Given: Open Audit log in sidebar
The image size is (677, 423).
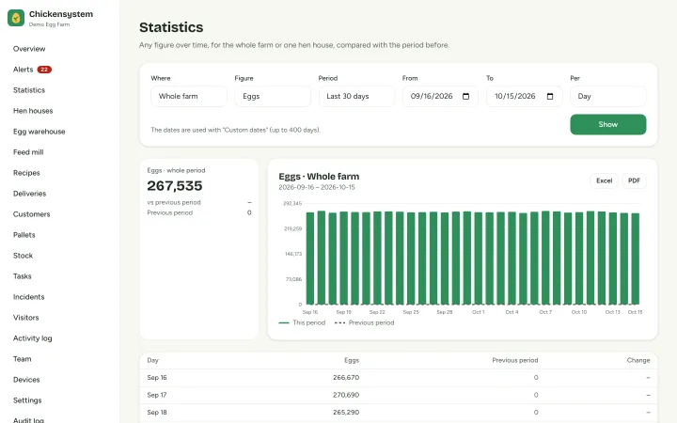Looking at the screenshot, I should (x=28, y=419).
